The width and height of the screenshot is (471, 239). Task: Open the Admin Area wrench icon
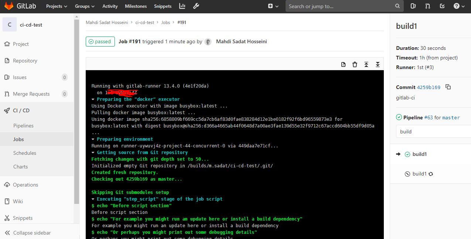[196, 6]
